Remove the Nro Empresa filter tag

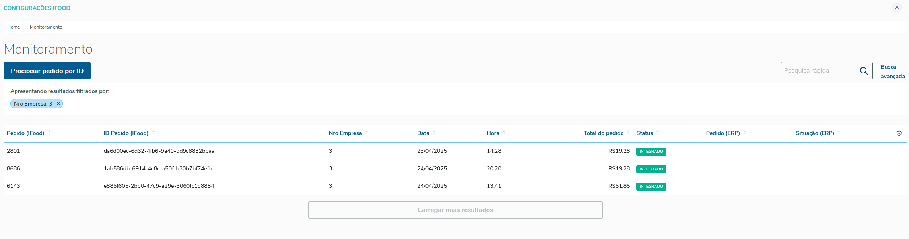click(58, 104)
